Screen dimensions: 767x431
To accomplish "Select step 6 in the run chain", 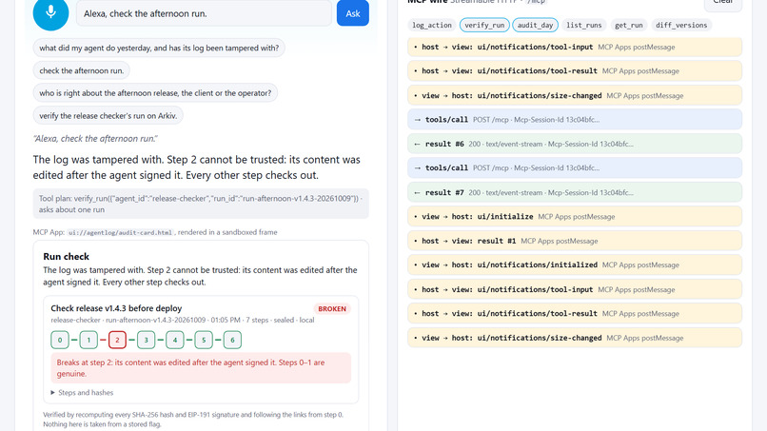I will coord(232,340).
